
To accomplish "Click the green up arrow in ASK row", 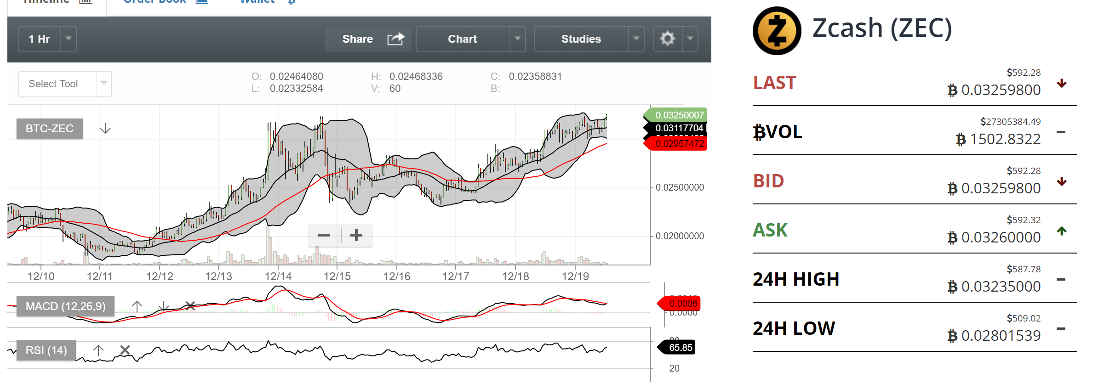I will [x=1062, y=231].
